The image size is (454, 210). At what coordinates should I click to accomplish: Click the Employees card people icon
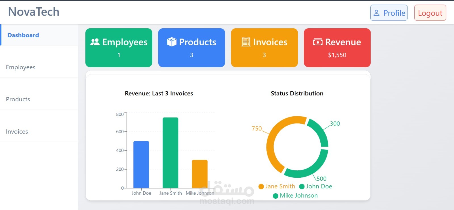pyautogui.click(x=95, y=42)
